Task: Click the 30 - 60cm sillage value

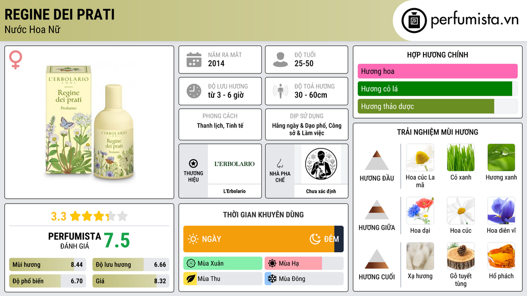Action: 310,95
